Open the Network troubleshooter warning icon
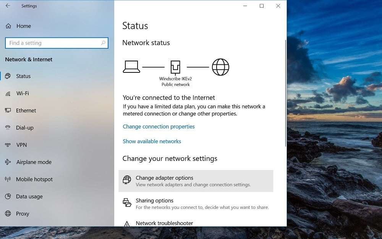 pos(127,224)
